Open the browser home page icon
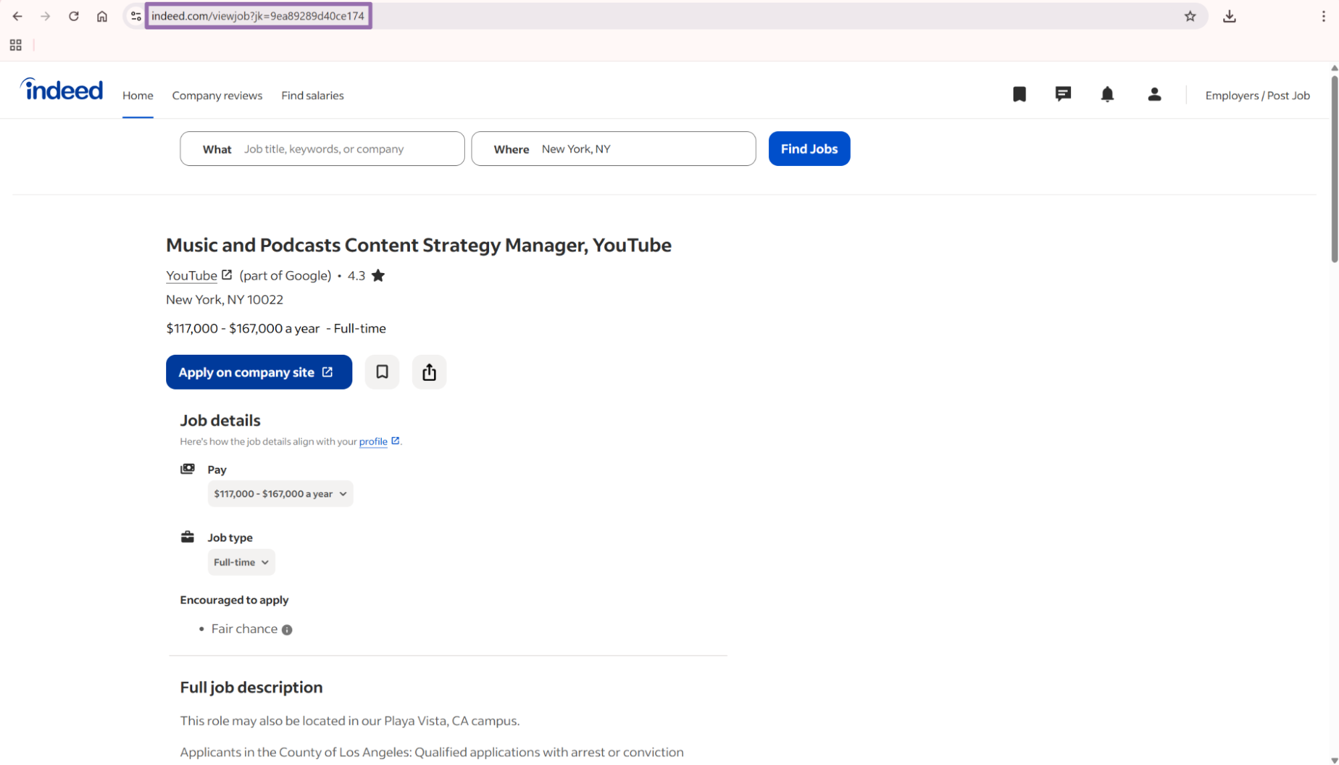 pyautogui.click(x=102, y=16)
